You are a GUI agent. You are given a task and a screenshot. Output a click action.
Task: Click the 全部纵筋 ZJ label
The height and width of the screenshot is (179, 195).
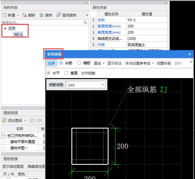pos(148,89)
